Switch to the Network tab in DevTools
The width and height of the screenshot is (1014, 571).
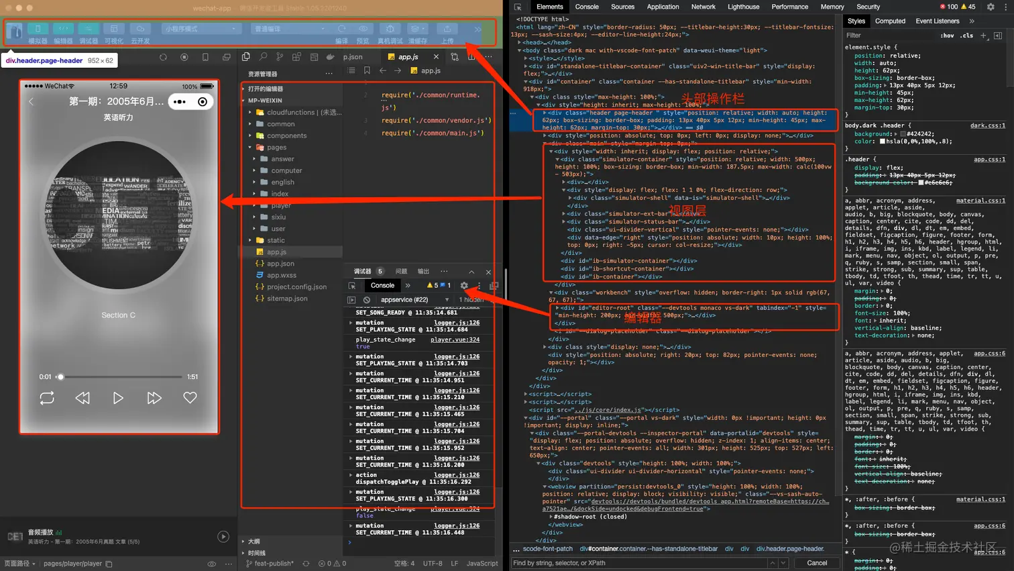703,7
